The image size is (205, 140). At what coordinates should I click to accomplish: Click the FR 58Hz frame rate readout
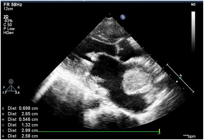pyautogui.click(x=13, y=5)
